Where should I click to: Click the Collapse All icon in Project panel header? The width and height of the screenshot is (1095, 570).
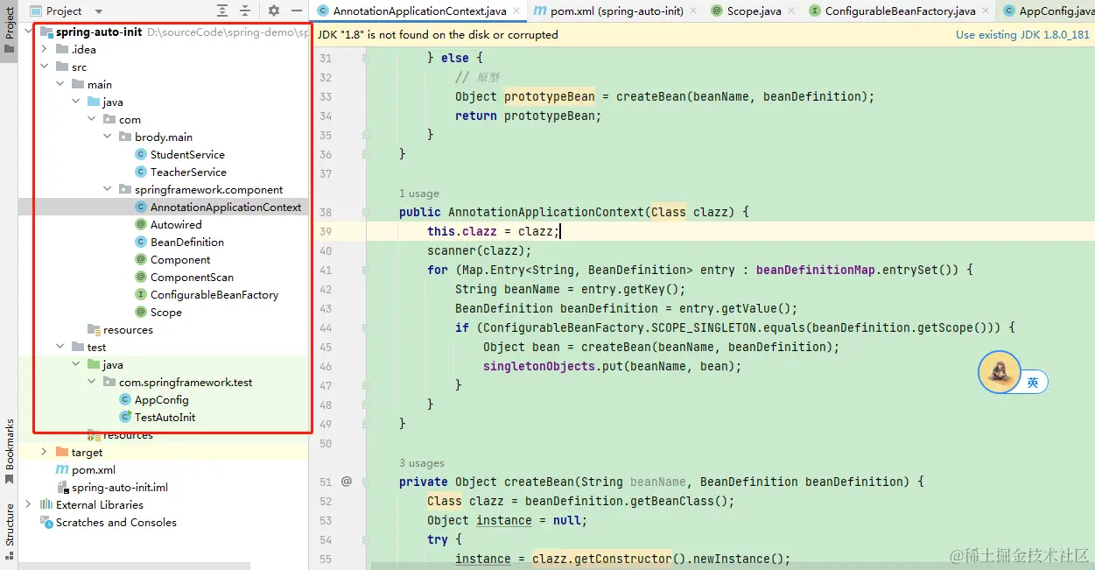coord(245,11)
